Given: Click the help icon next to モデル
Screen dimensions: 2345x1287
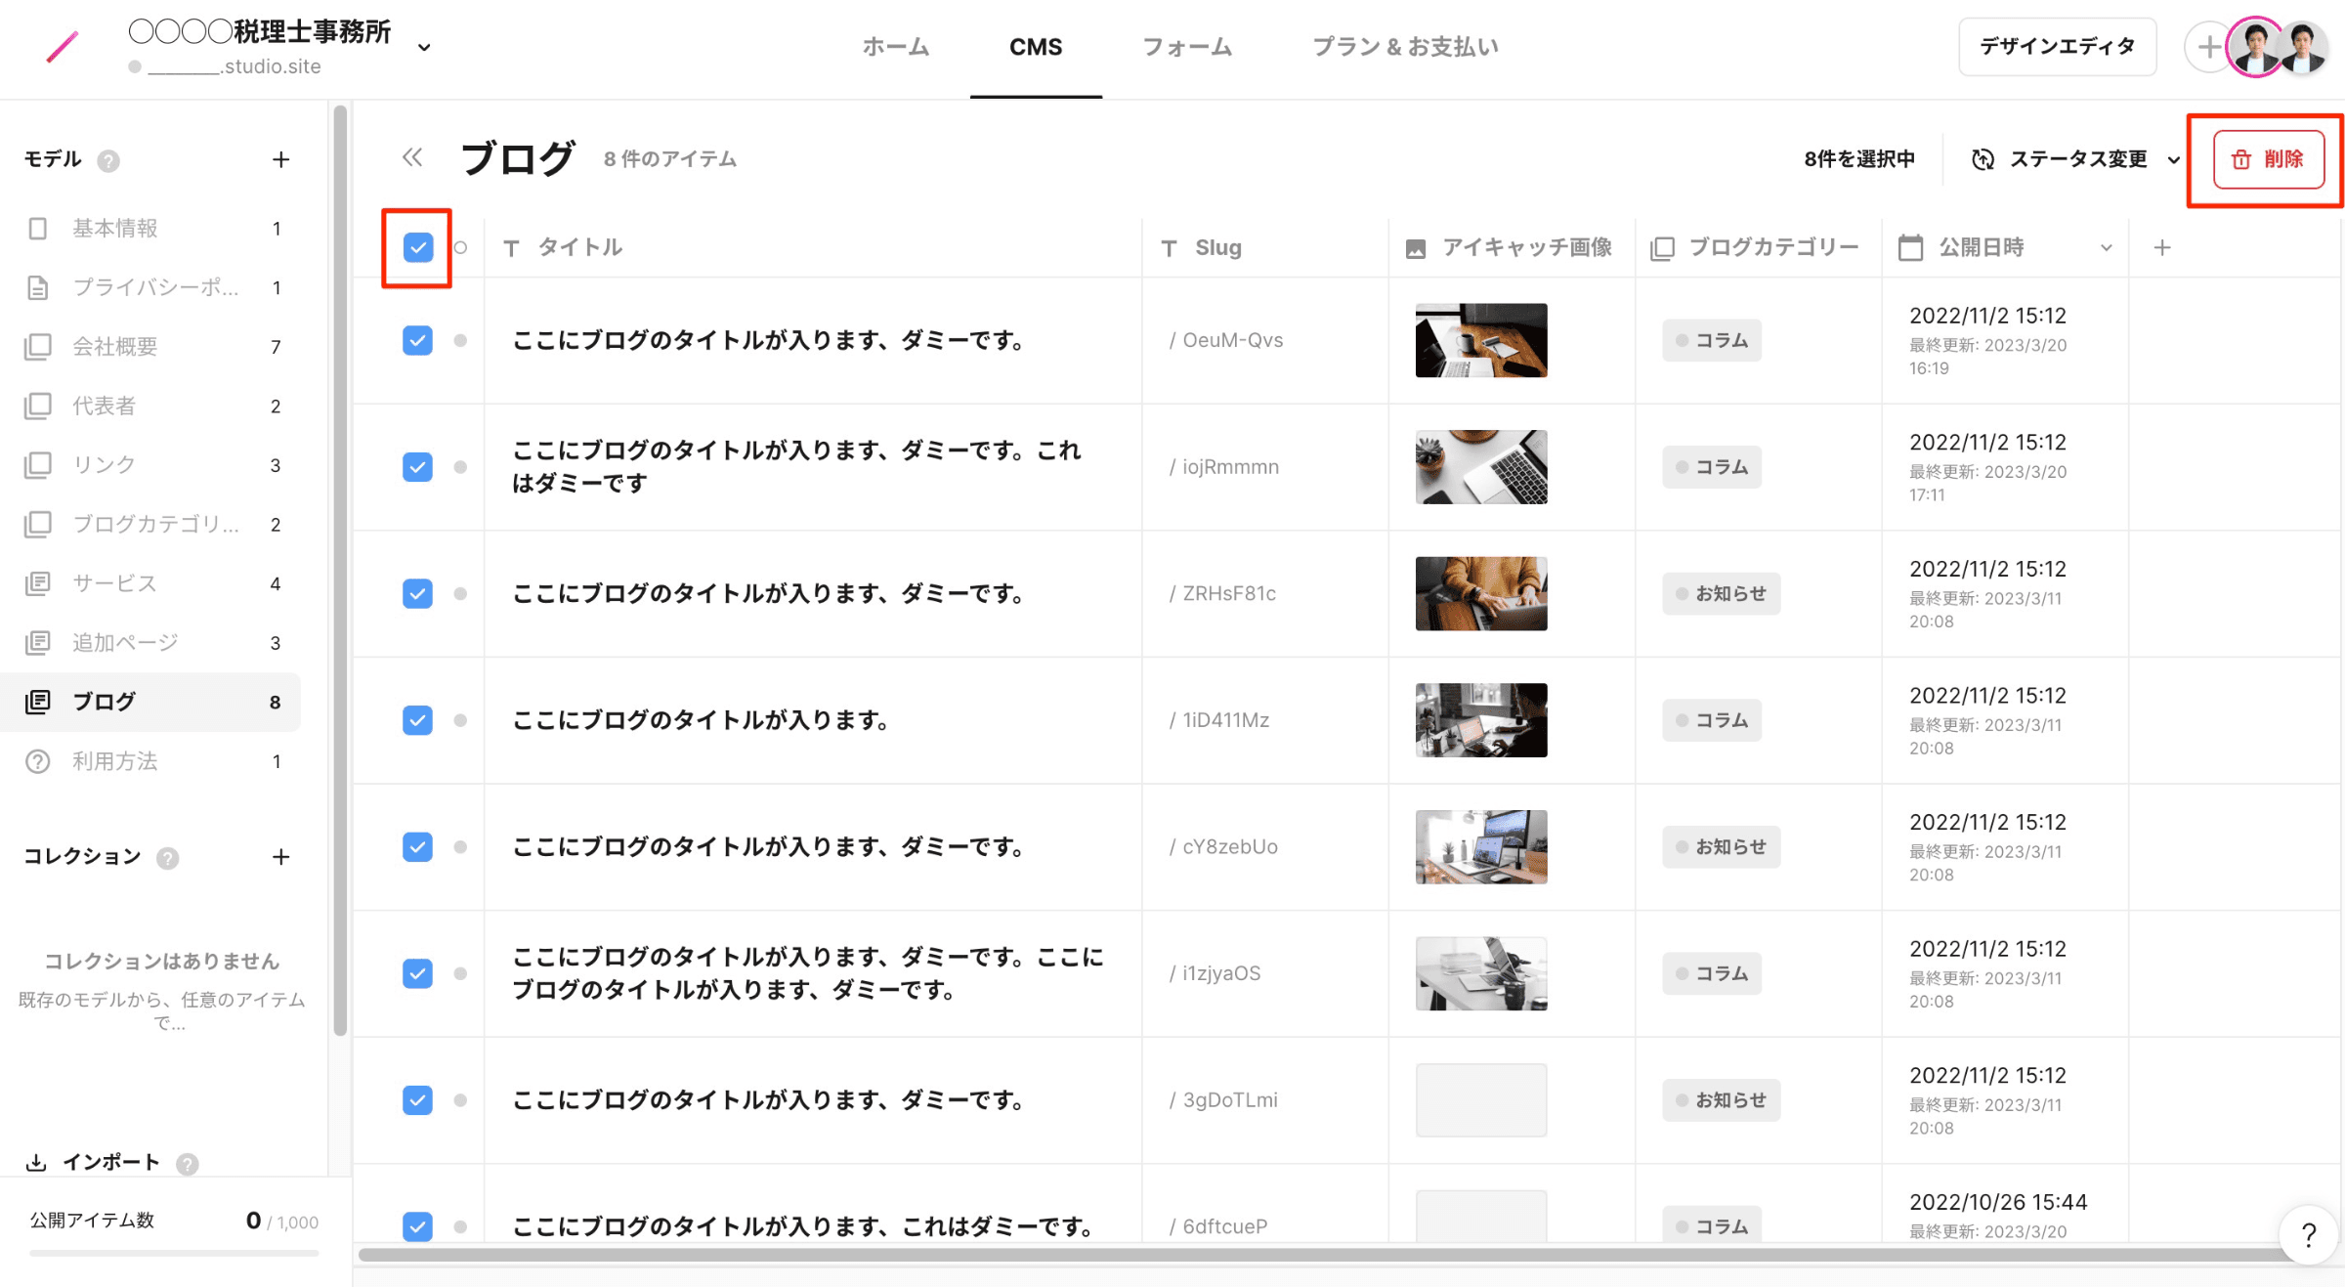Looking at the screenshot, I should (108, 160).
